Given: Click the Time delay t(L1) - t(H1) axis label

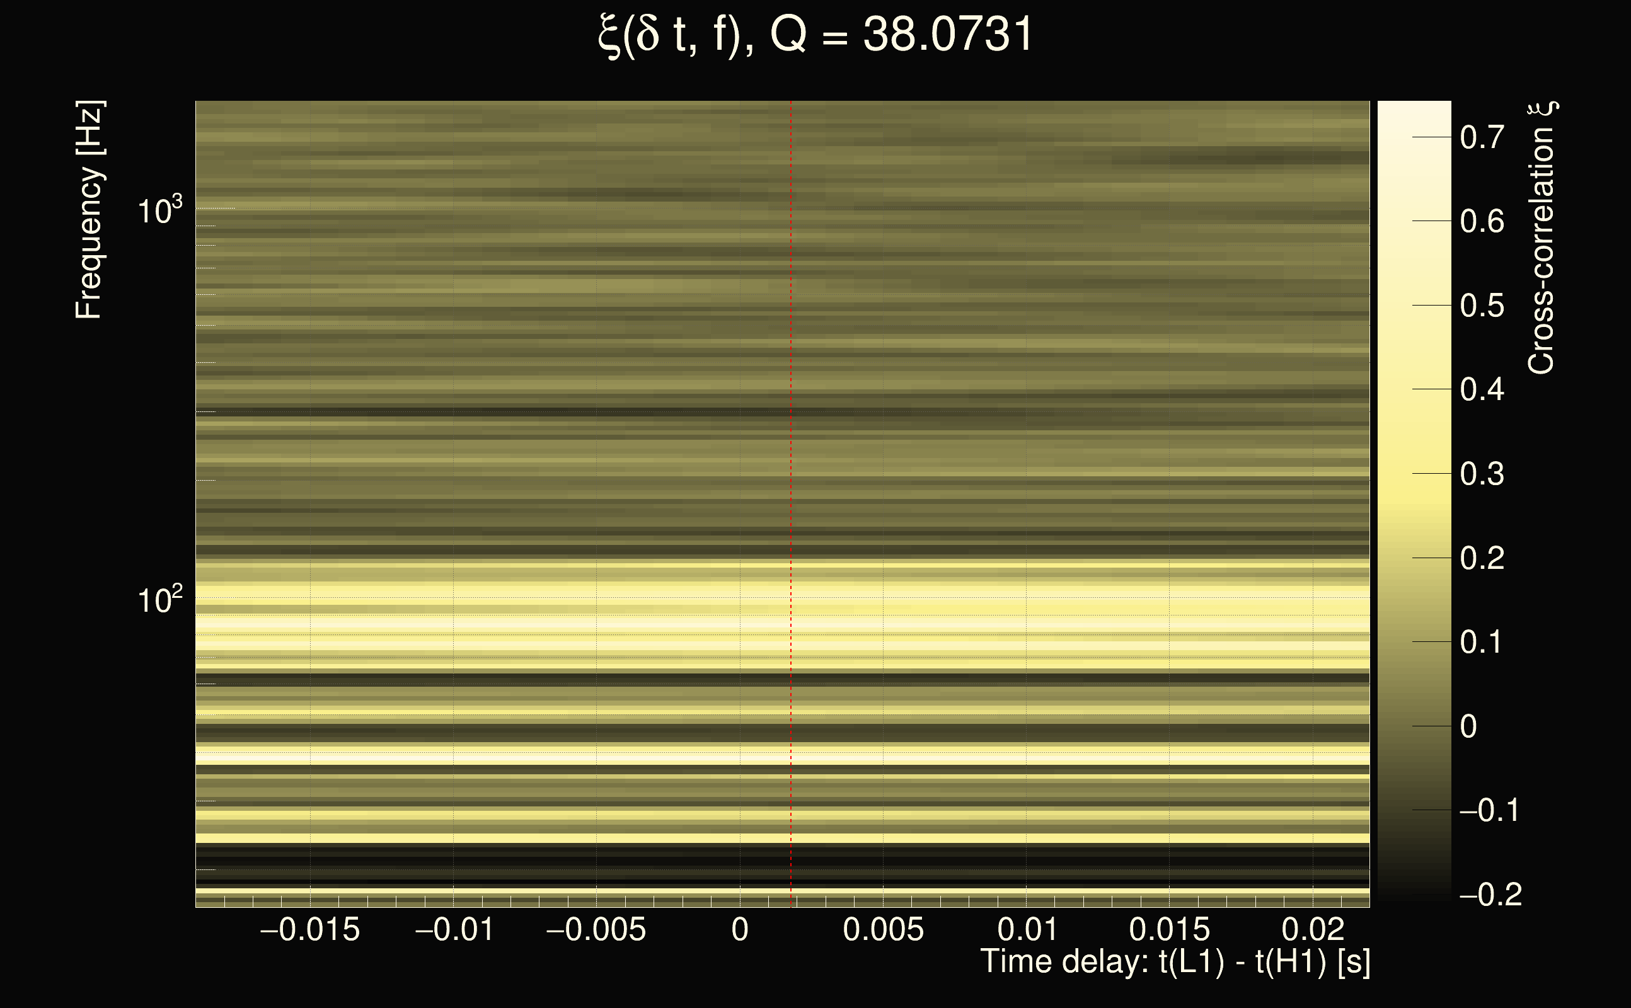Looking at the screenshot, I should (x=1175, y=962).
